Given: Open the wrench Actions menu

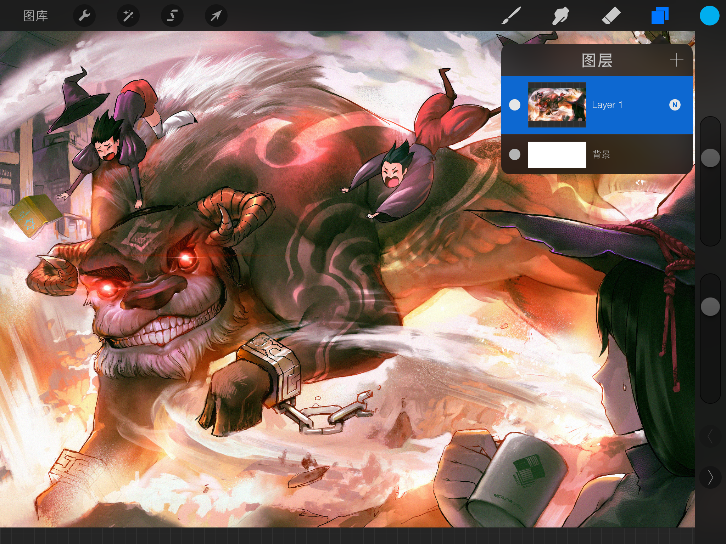Looking at the screenshot, I should pos(84,16).
